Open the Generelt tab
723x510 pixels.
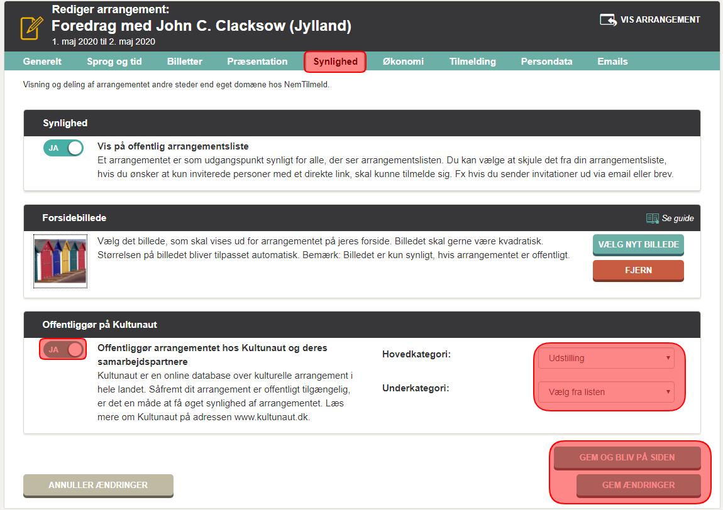pos(42,62)
